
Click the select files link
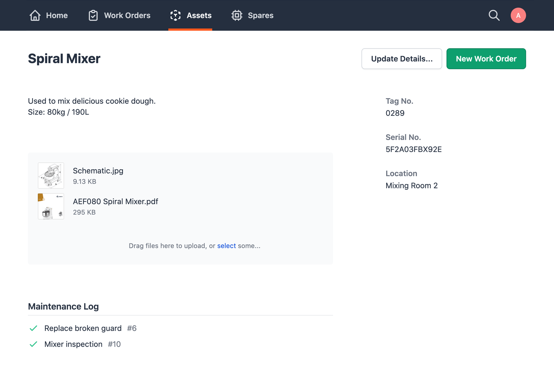pos(226,246)
